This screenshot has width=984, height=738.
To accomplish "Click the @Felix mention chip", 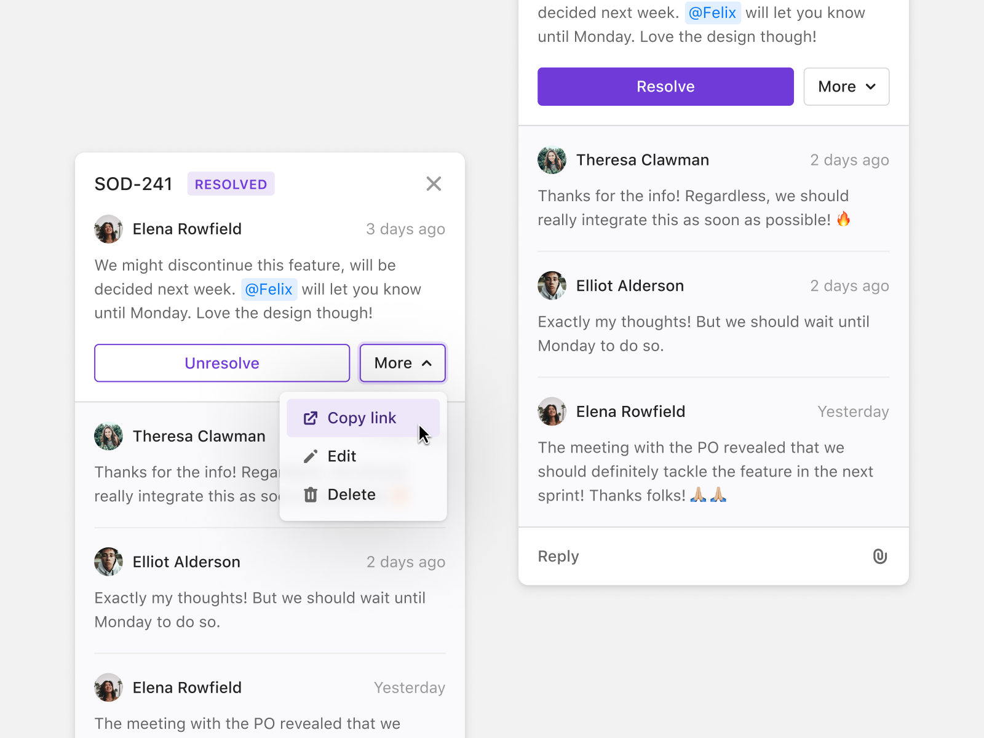I will [x=269, y=289].
